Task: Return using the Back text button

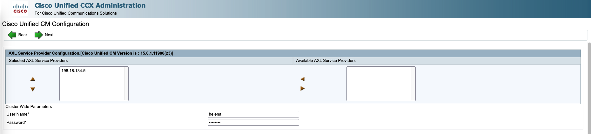Action: pyautogui.click(x=23, y=35)
